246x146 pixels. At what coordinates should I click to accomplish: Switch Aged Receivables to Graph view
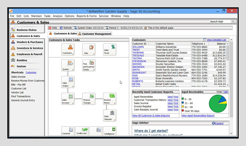click(x=219, y=92)
